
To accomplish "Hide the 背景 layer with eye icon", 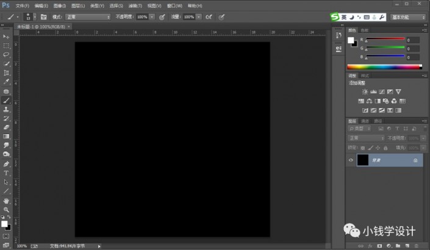I will 351,160.
